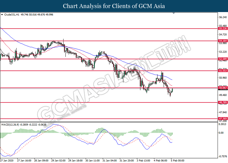Select the 47.369 red price level label
Viewport: 228px width, 163px height.
point(223,119)
